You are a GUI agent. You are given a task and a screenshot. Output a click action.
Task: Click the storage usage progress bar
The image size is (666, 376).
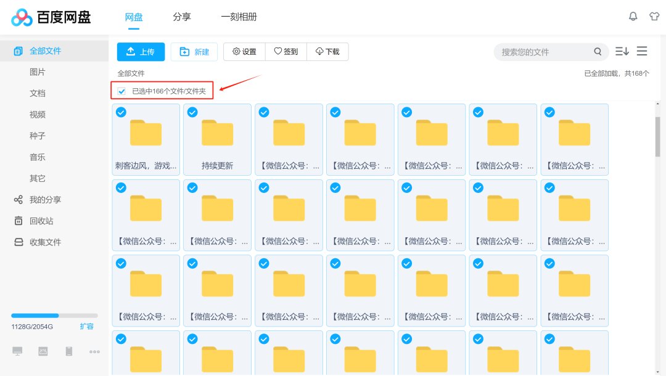click(54, 316)
